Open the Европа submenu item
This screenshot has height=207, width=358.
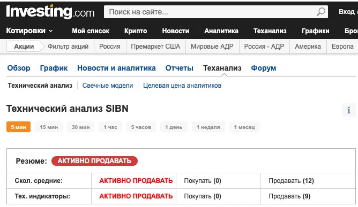(342, 47)
